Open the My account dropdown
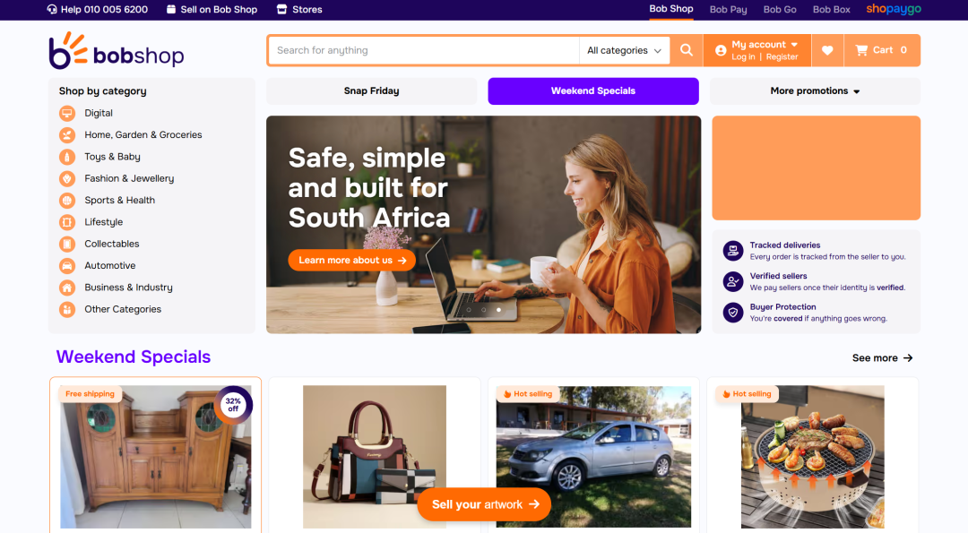968x533 pixels. pos(757,50)
